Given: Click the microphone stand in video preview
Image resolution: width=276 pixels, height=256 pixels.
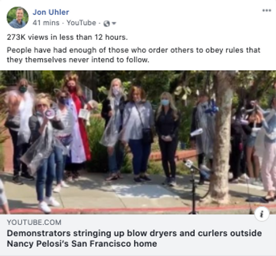Looking at the screenshot, I should point(192,186).
